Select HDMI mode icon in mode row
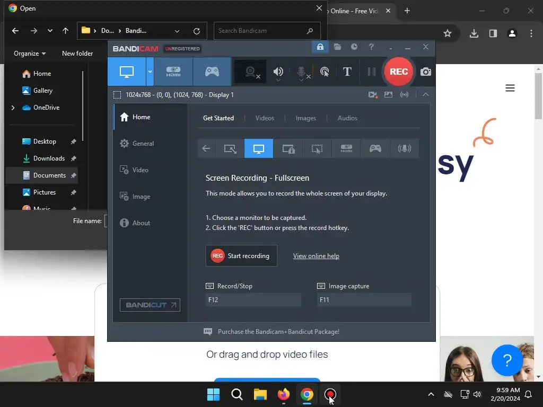543x407 pixels. point(346,148)
